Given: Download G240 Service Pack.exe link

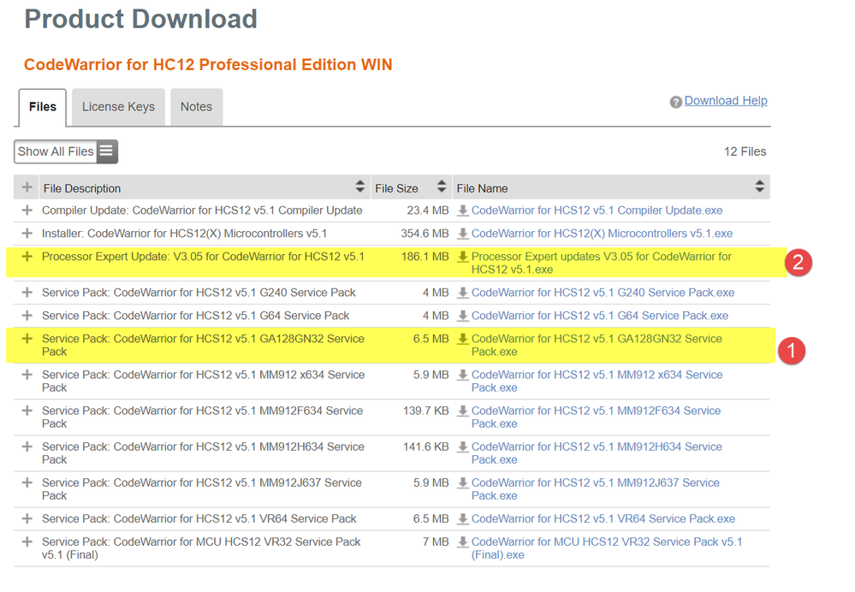Looking at the screenshot, I should pos(603,293).
